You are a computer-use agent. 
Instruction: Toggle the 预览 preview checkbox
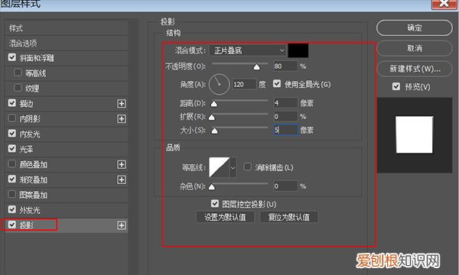pyautogui.click(x=396, y=86)
